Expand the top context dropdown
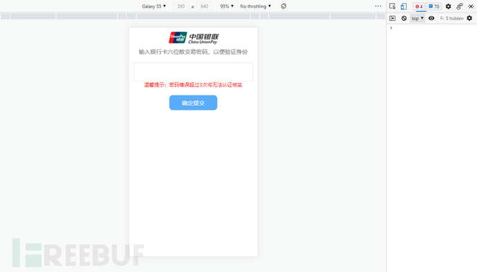The image size is (477, 272). click(x=418, y=18)
